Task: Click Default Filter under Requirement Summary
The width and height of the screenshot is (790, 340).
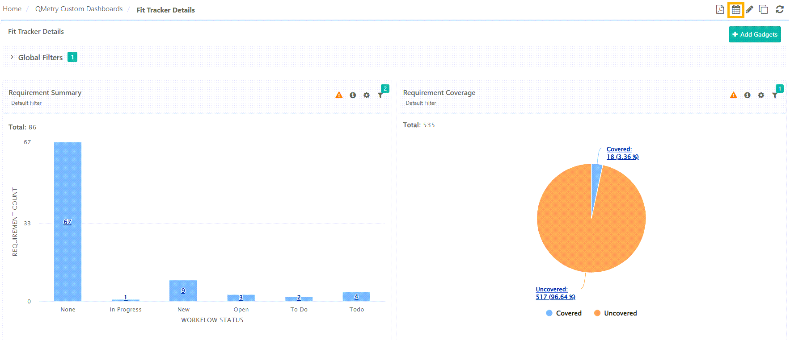Action: pyautogui.click(x=26, y=103)
